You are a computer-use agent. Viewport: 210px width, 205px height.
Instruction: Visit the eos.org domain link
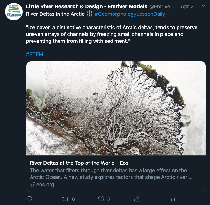click(45, 185)
